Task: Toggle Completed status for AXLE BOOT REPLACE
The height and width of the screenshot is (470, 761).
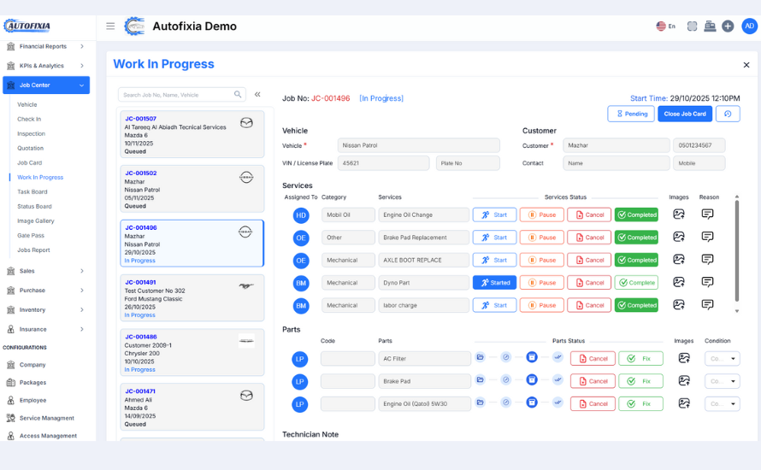Action: (637, 260)
